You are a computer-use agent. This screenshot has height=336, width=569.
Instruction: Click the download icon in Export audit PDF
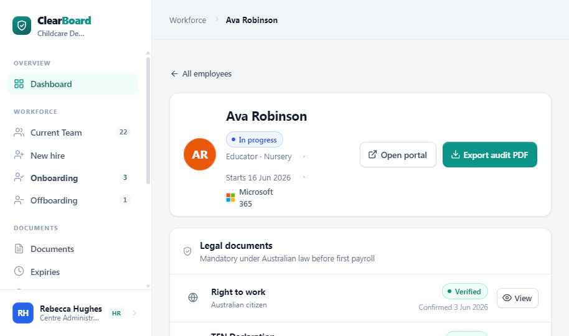click(455, 154)
